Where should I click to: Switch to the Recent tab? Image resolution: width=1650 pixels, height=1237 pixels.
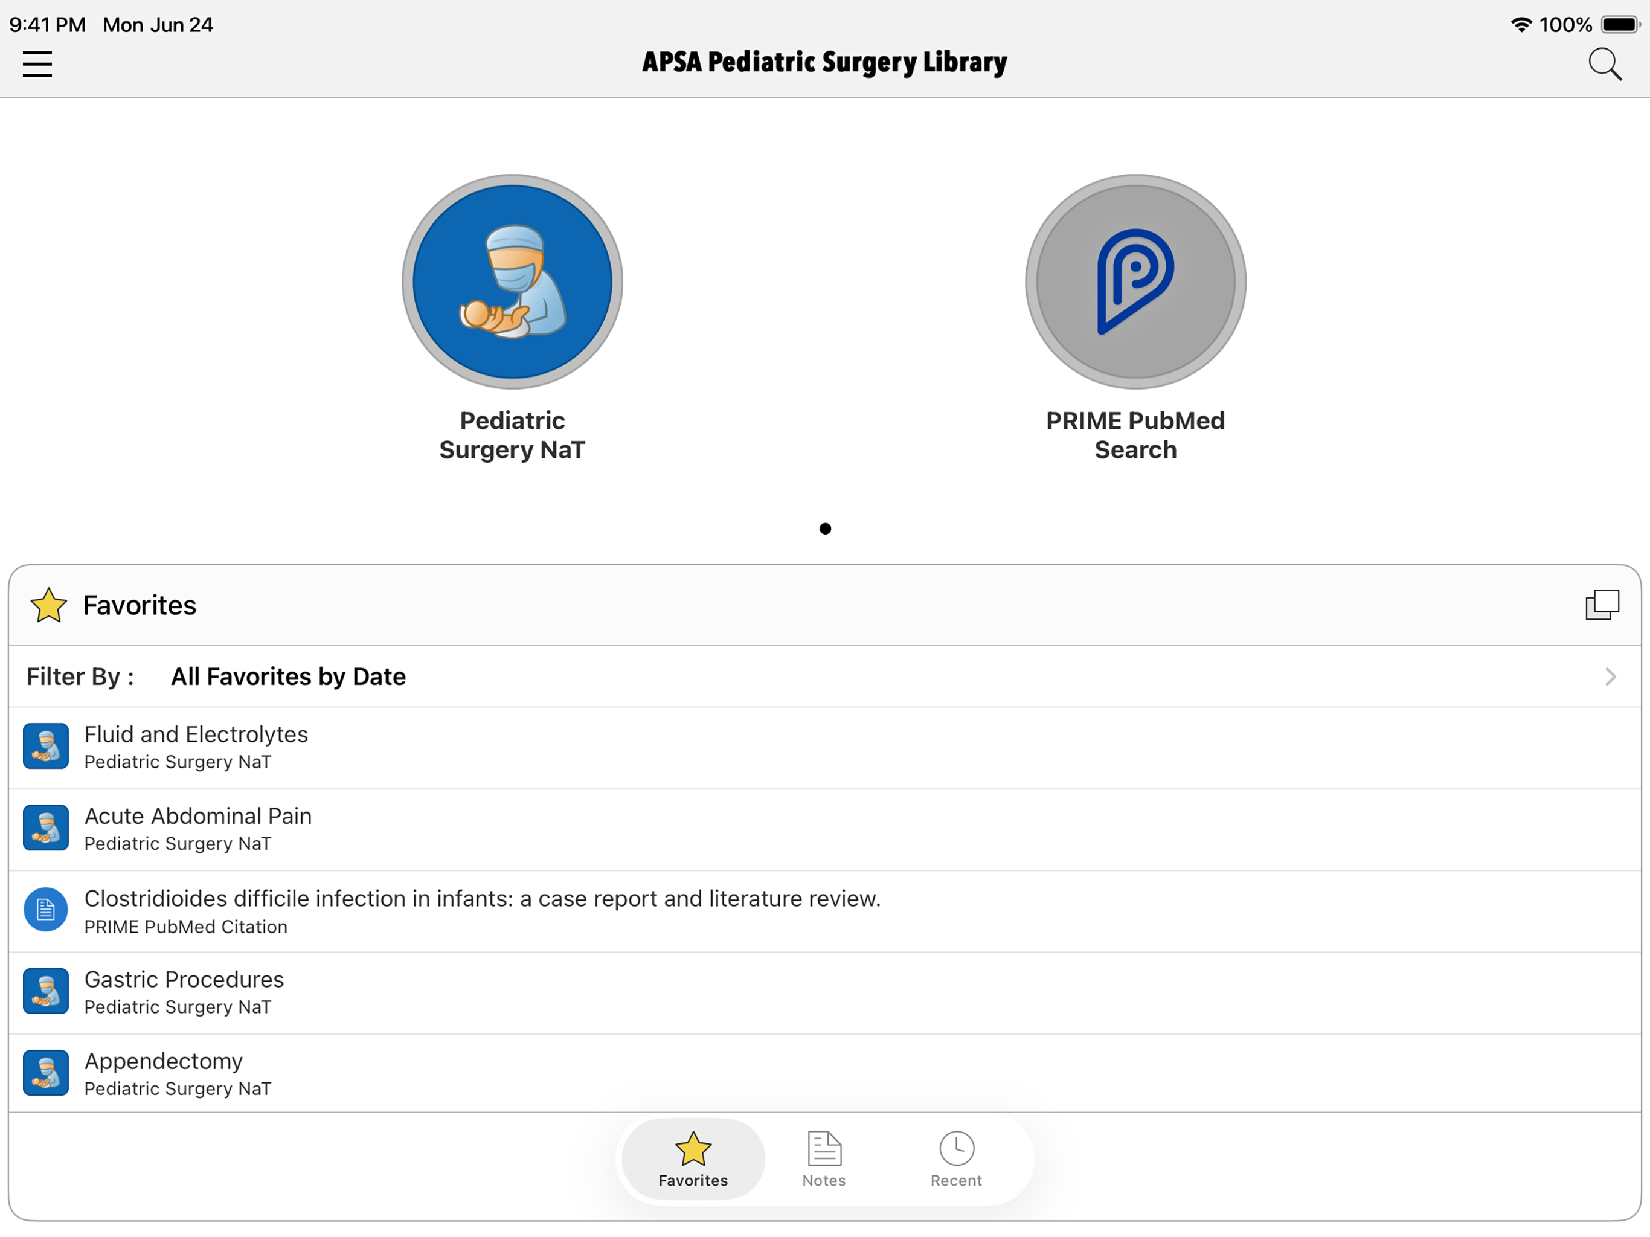point(956,1158)
